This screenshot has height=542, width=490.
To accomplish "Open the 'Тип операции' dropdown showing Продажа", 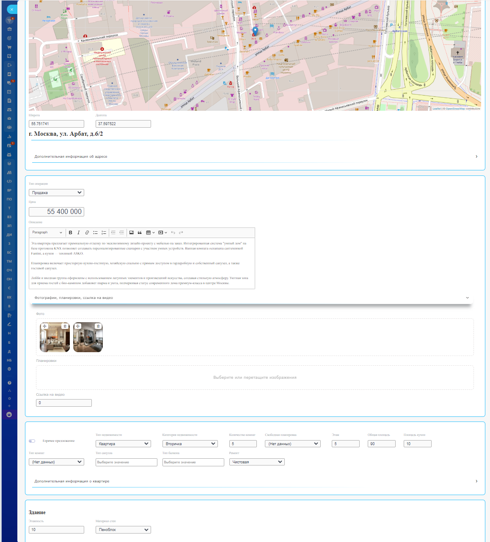I will point(56,193).
